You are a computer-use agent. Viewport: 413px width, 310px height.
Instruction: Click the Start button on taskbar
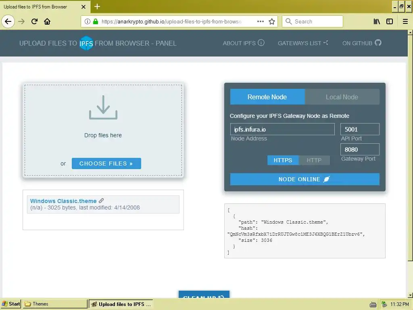click(x=10, y=304)
